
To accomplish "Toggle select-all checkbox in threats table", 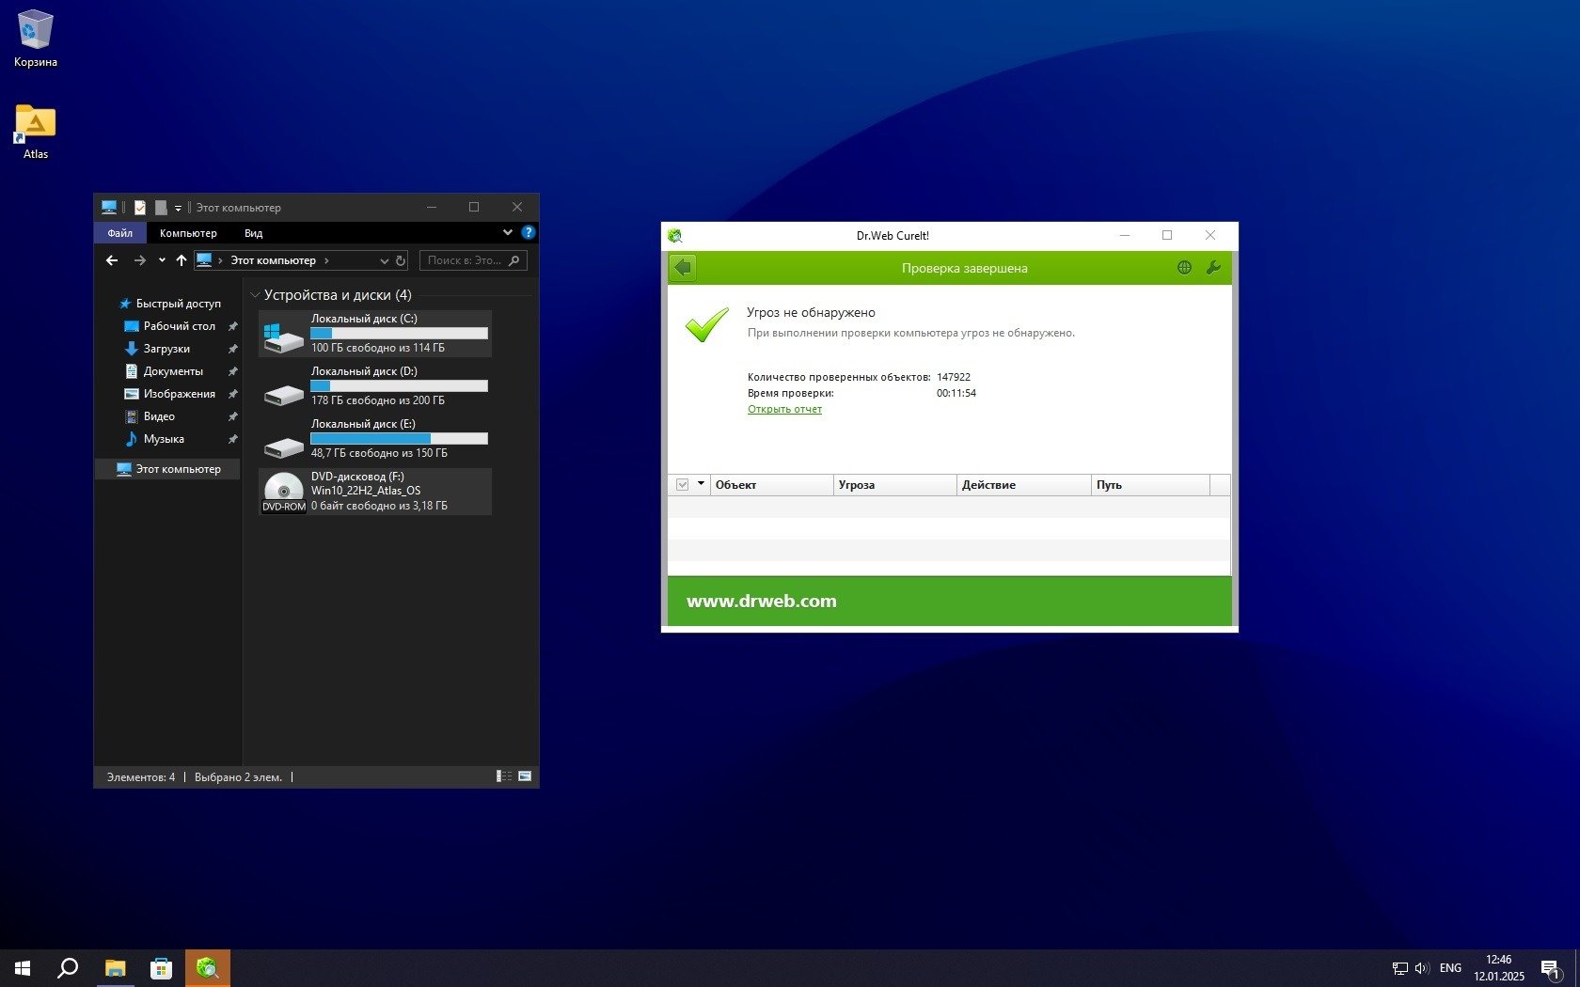I will pos(683,485).
